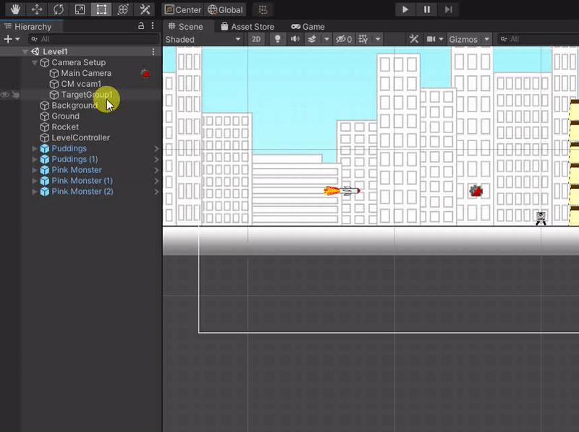Lock the Hierarchy panel with the padlock
This screenshot has width=579, height=432.
pos(141,26)
